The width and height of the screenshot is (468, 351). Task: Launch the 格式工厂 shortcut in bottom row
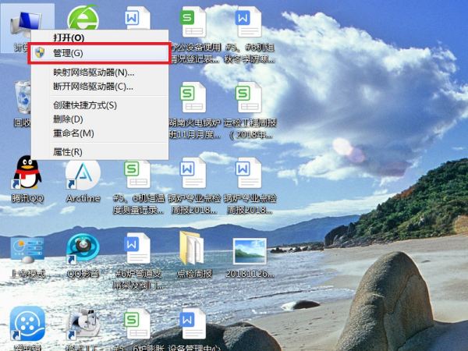point(83,324)
